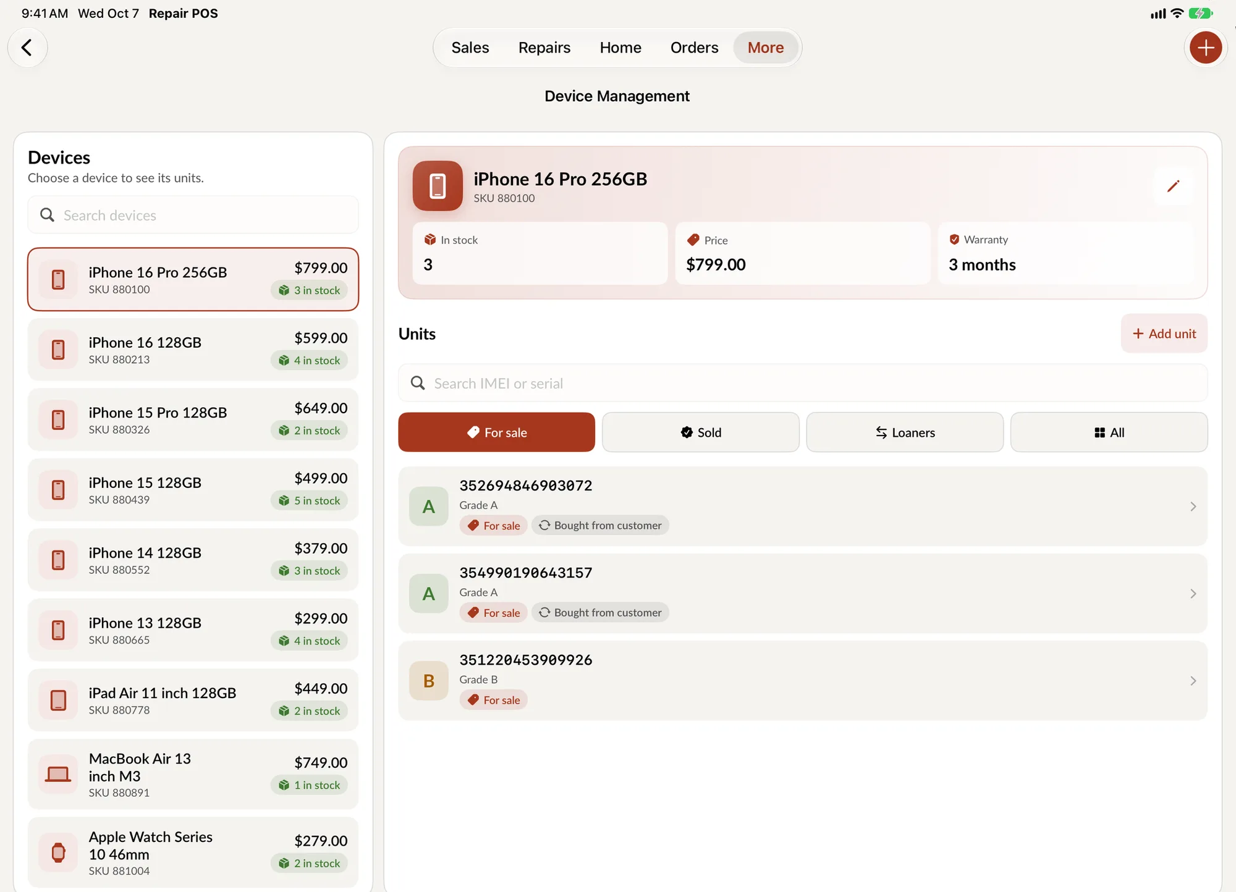
Task: Click the Grade A badge for unit 354990190643157
Action: 428,594
